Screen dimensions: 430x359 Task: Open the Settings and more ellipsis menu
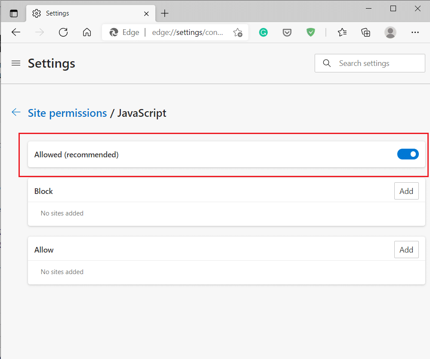pyautogui.click(x=415, y=32)
